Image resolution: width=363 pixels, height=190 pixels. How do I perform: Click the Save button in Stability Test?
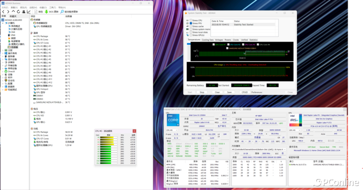pos(229,92)
